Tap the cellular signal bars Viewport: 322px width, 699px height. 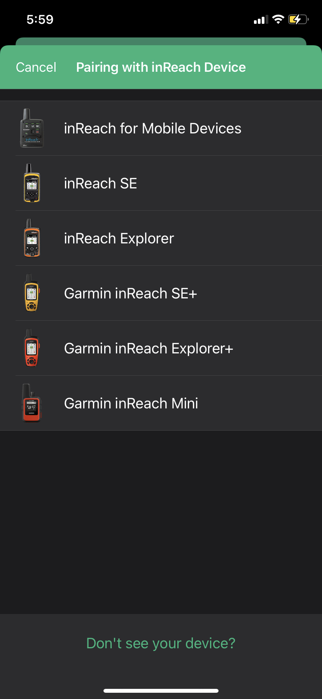(261, 20)
